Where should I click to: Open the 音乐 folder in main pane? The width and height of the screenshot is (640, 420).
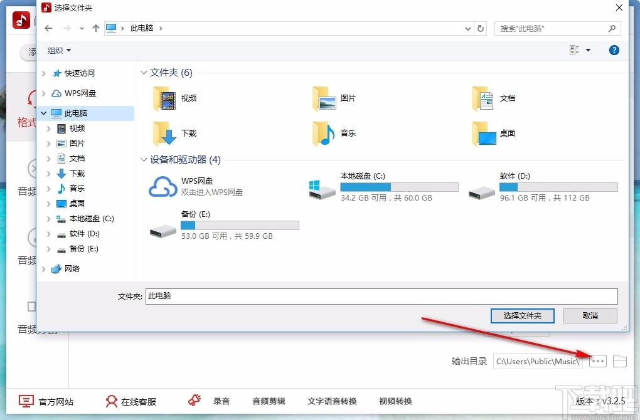(334, 134)
